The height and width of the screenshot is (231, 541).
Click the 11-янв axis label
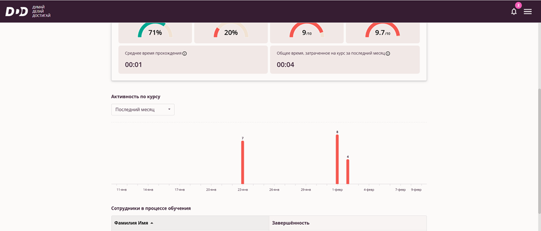point(121,189)
